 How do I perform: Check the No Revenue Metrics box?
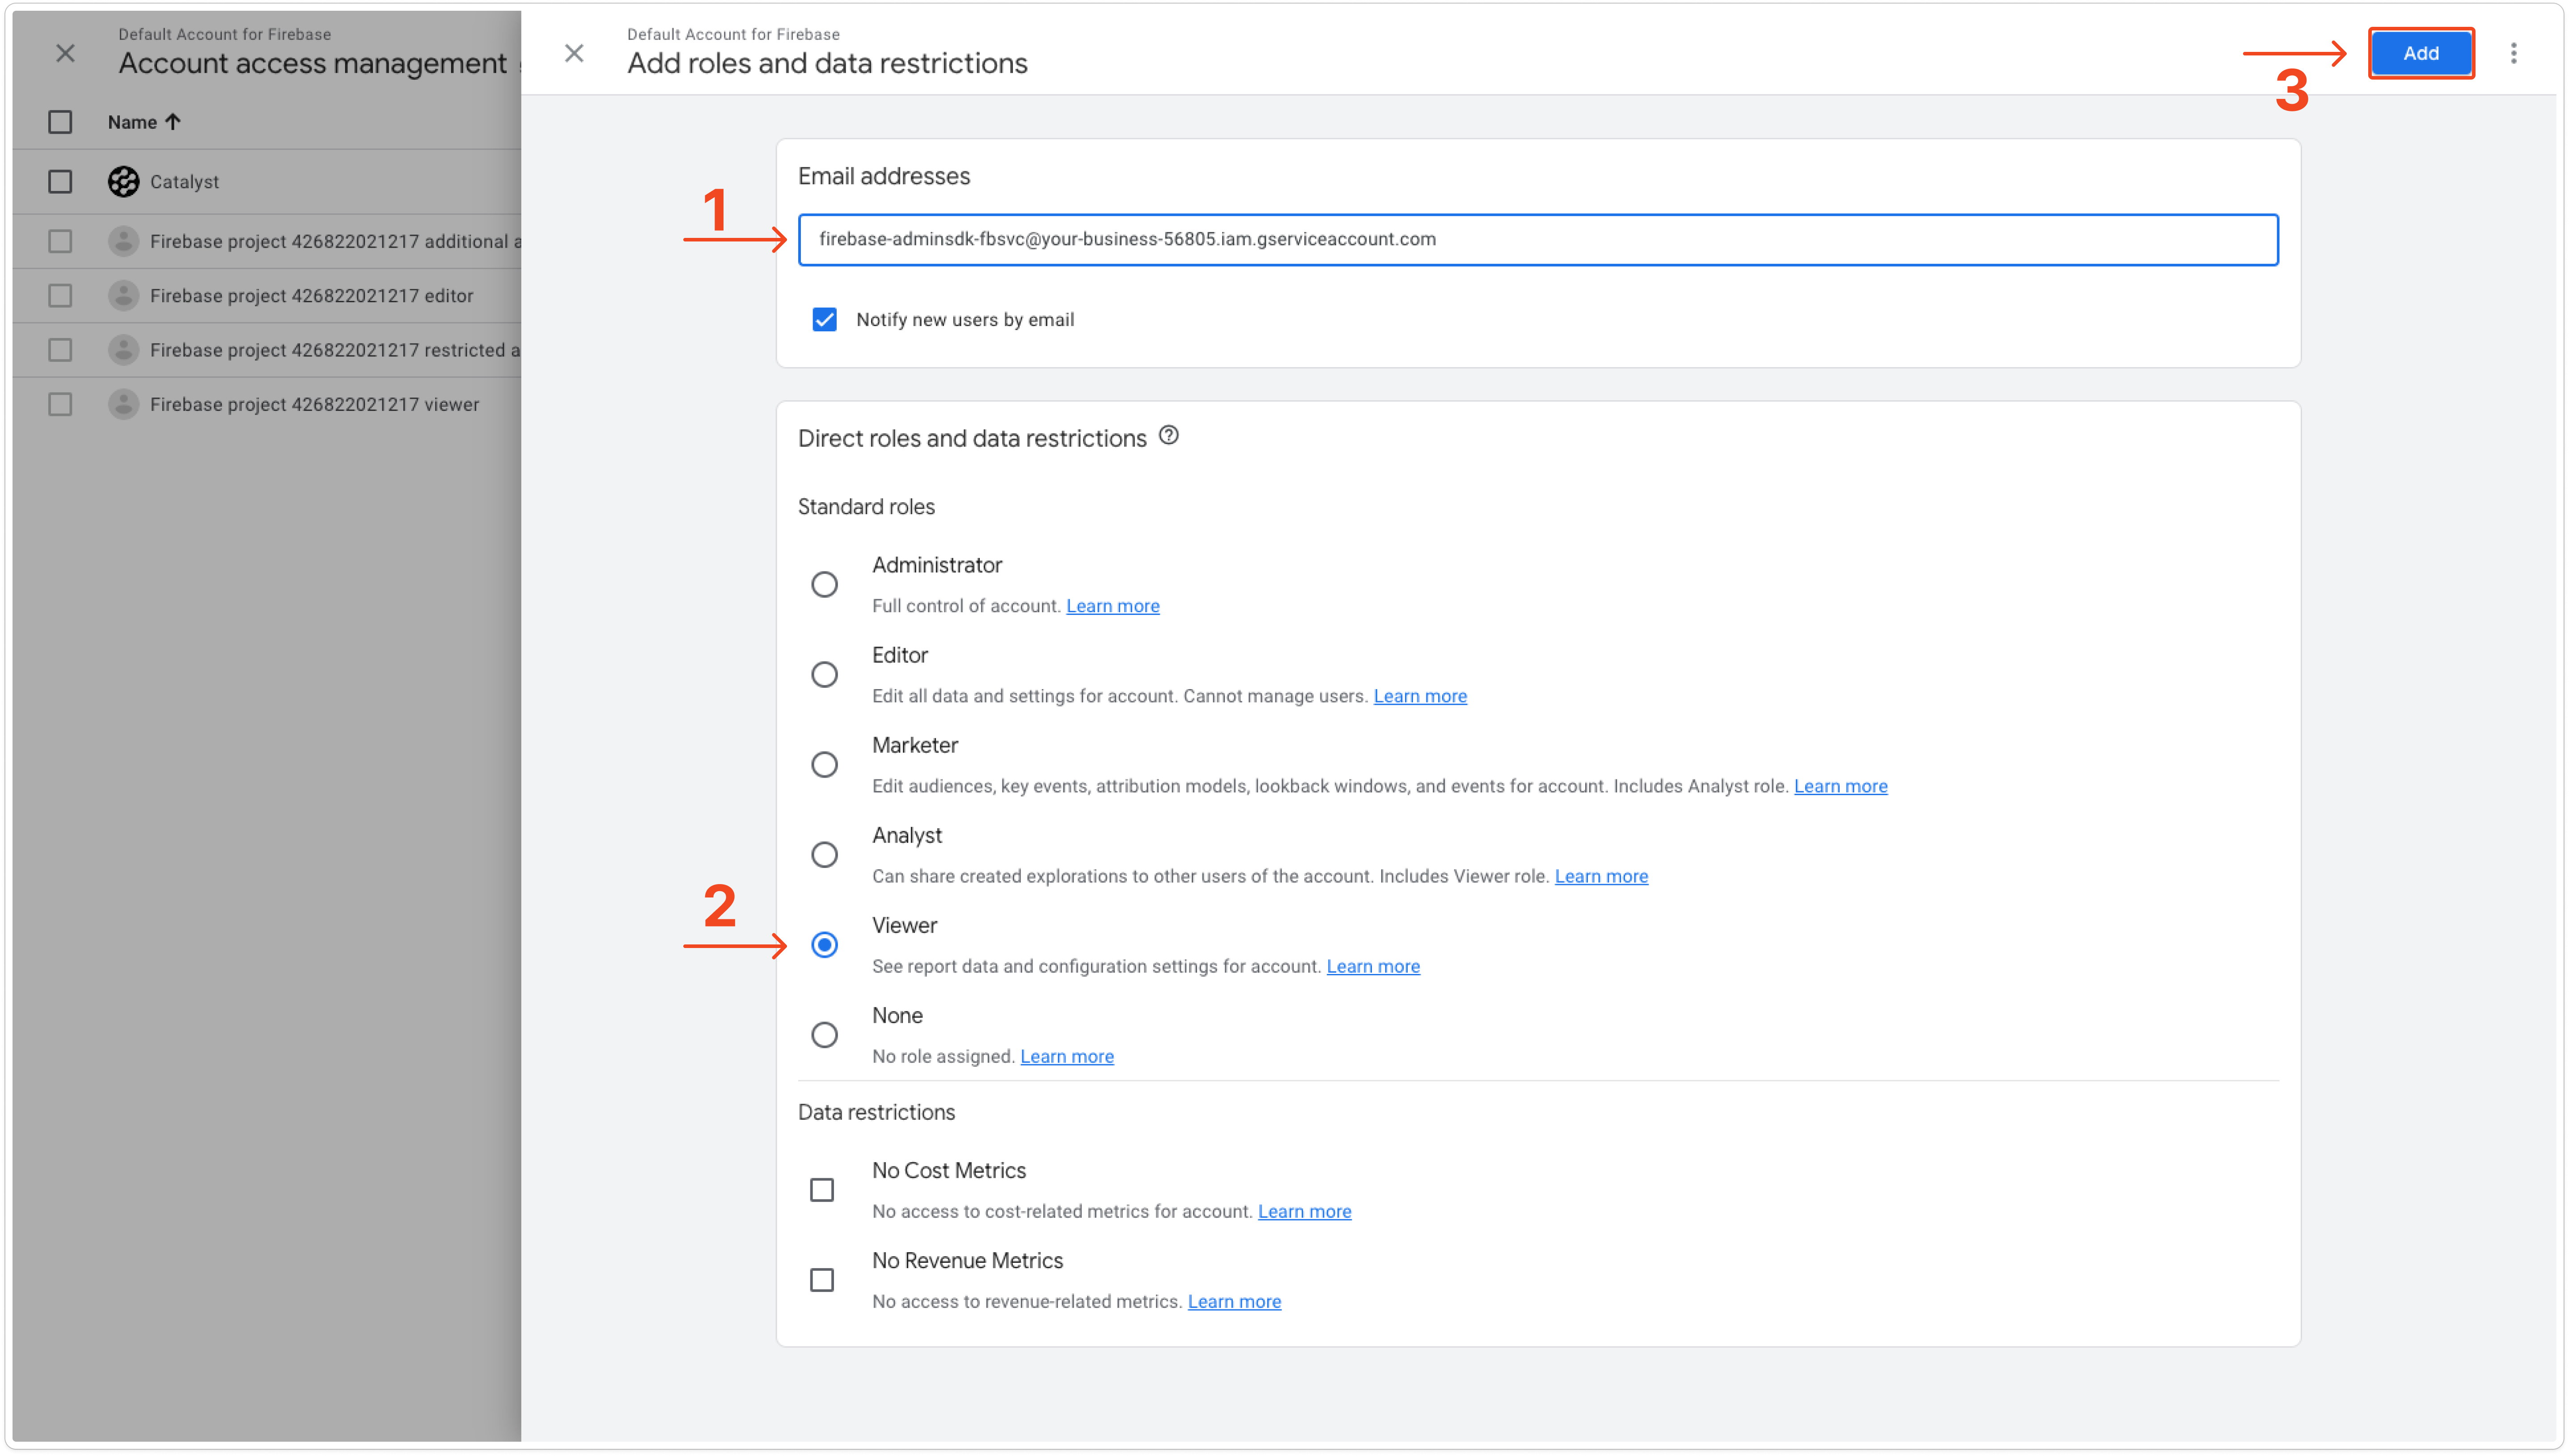click(822, 1280)
